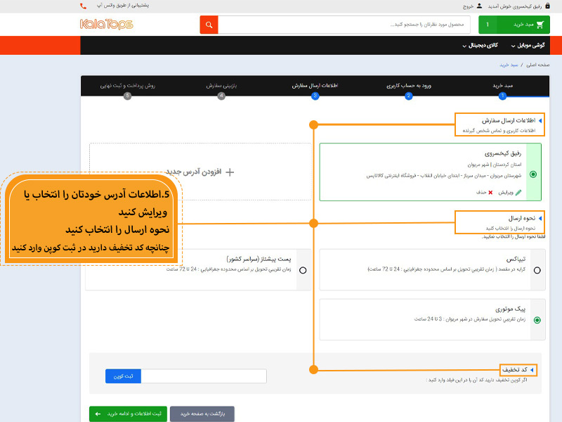Image resolution: width=562 pixels, height=422 pixels.
Task: Click the red X delete address icon
Action: pos(490,192)
